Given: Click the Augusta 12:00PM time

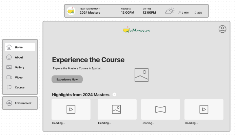Looking at the screenshot, I should tap(127, 13).
